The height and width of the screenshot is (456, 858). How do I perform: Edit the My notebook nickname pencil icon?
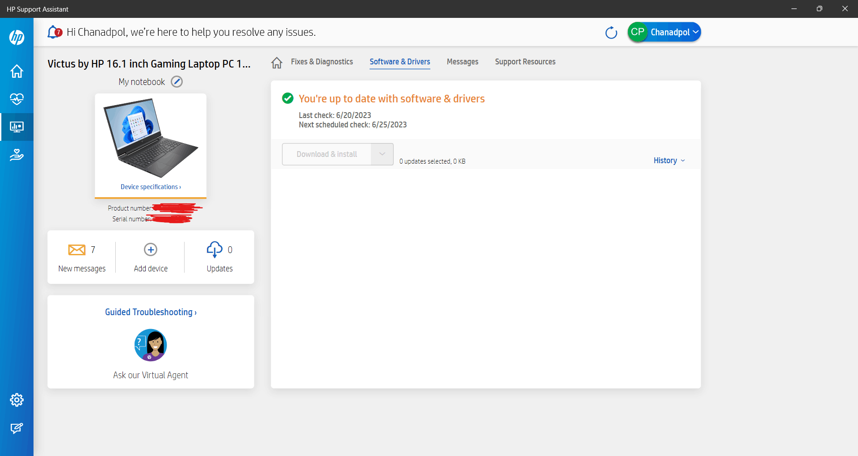tap(177, 82)
